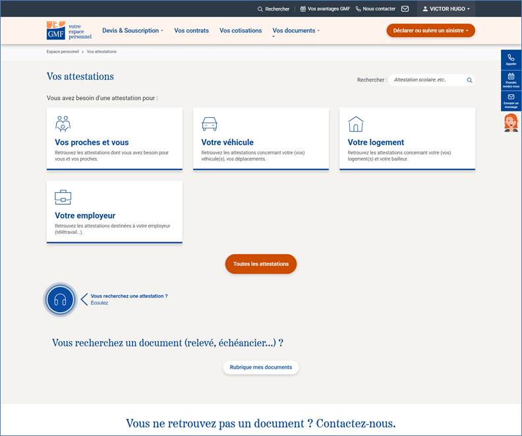This screenshot has width=522, height=436.
Task: Open the chatbot assistant avatar
Action: click(x=511, y=123)
